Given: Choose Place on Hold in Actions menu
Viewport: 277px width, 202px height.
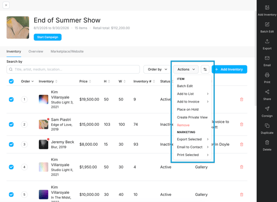Looking at the screenshot, I should pos(187,109).
